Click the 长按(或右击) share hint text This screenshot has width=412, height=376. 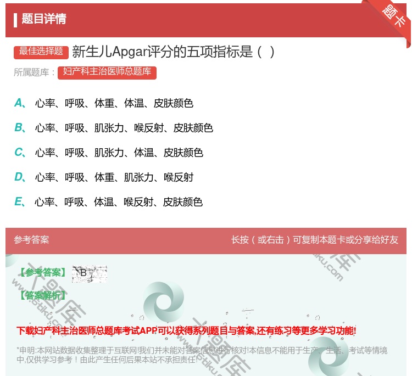tap(314, 240)
